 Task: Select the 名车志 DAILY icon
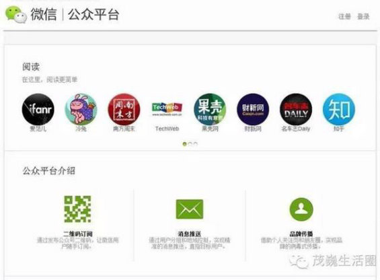(x=296, y=109)
